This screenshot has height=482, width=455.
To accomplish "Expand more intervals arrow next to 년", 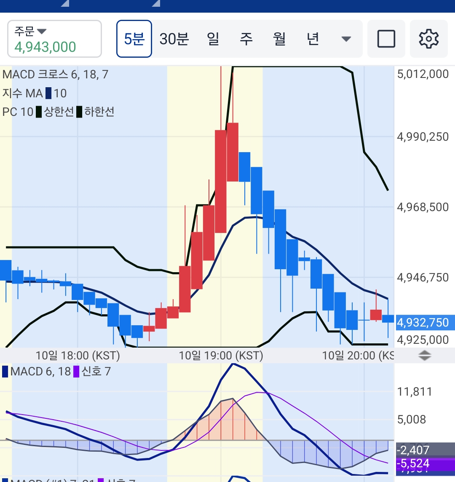I will click(x=346, y=39).
